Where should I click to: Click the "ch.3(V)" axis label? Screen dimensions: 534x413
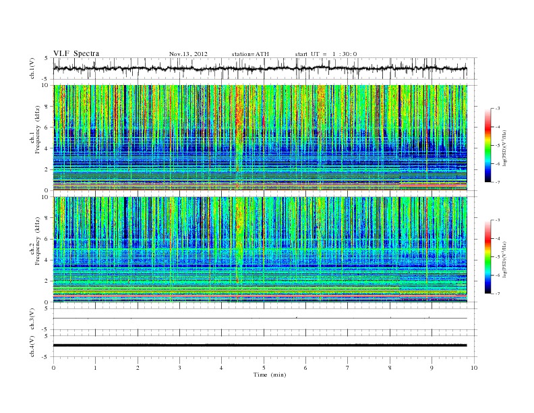click(x=32, y=319)
